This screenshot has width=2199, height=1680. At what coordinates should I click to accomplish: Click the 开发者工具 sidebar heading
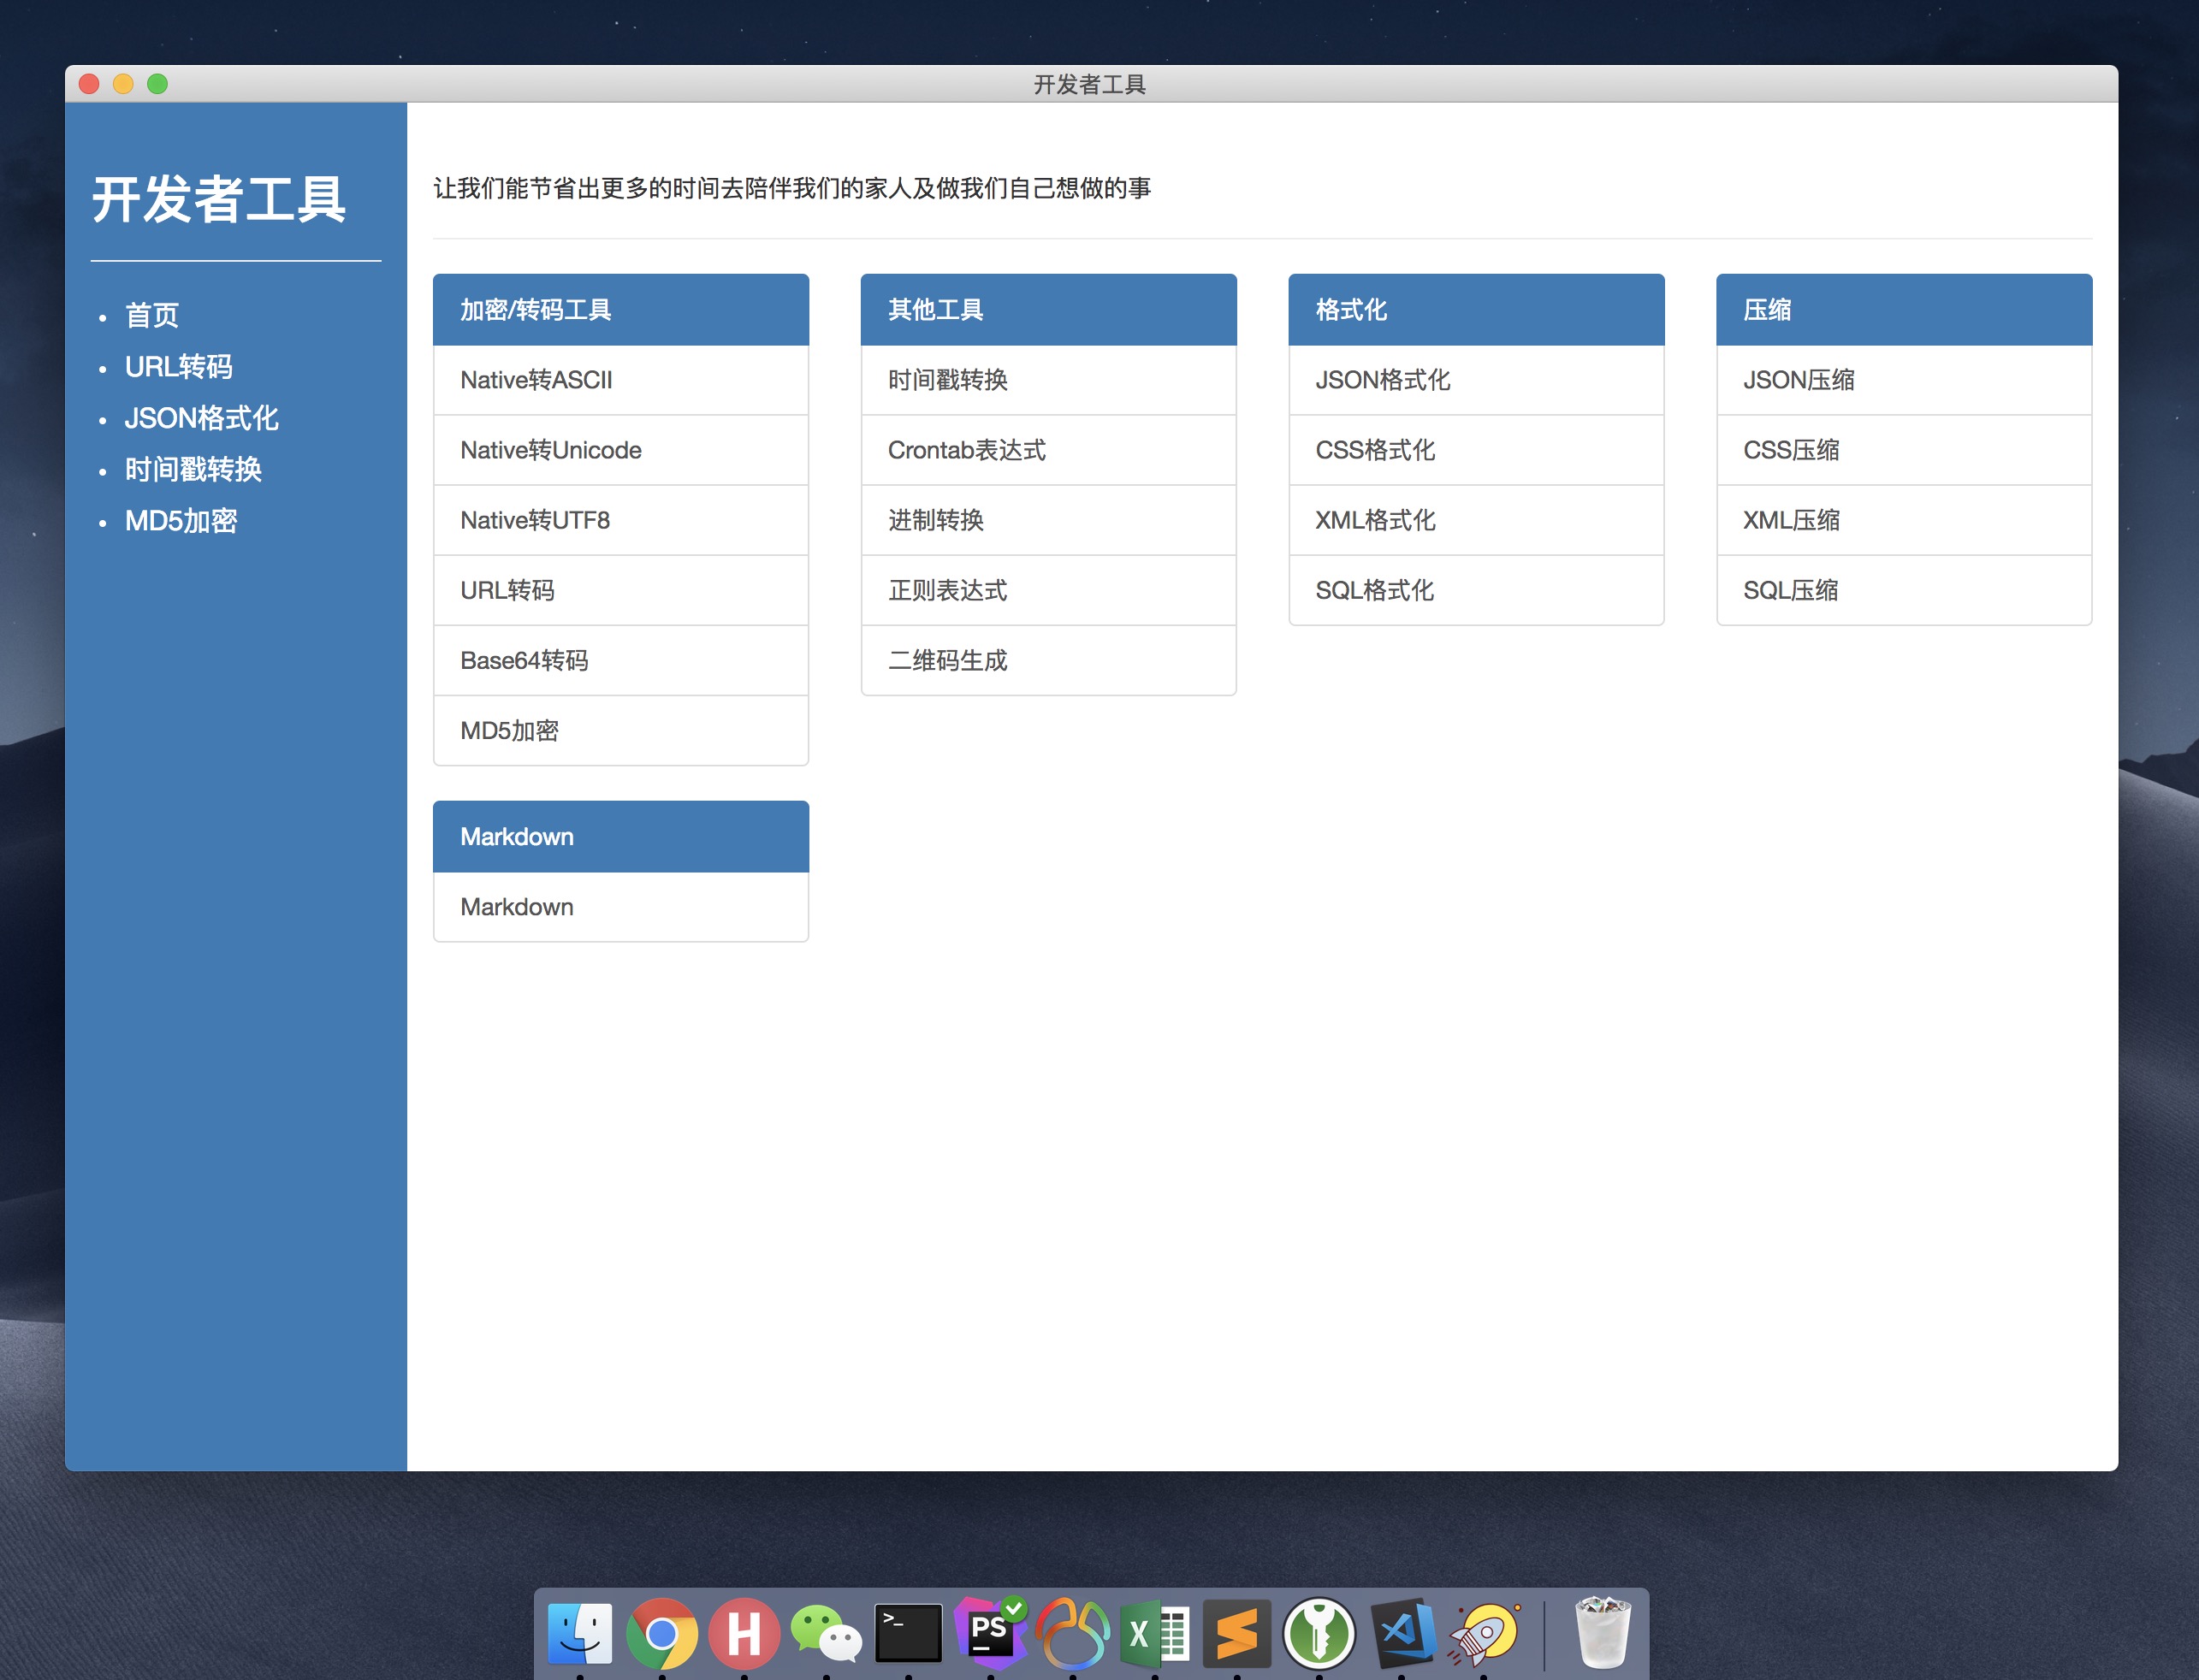pyautogui.click(x=219, y=200)
